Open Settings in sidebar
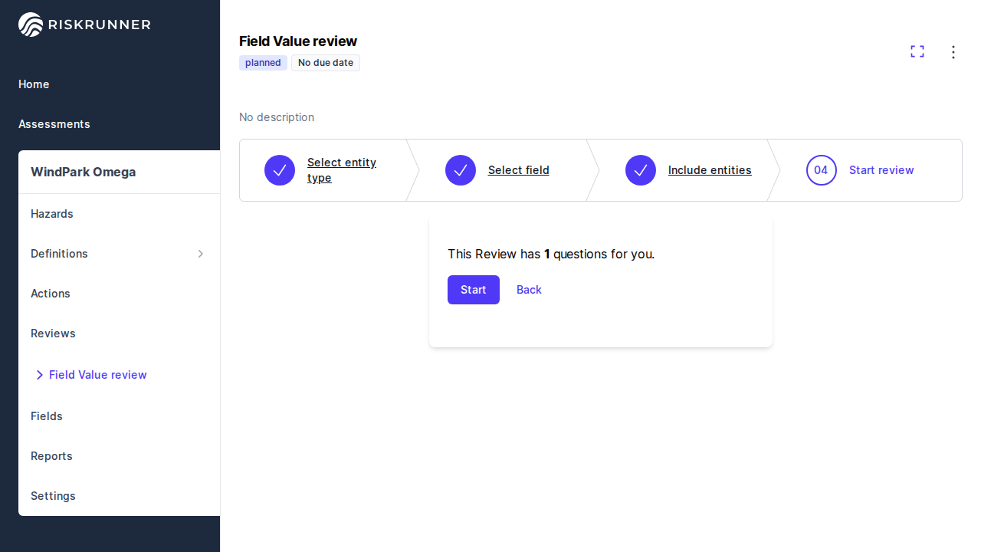This screenshot has height=552, width=981. 53,496
